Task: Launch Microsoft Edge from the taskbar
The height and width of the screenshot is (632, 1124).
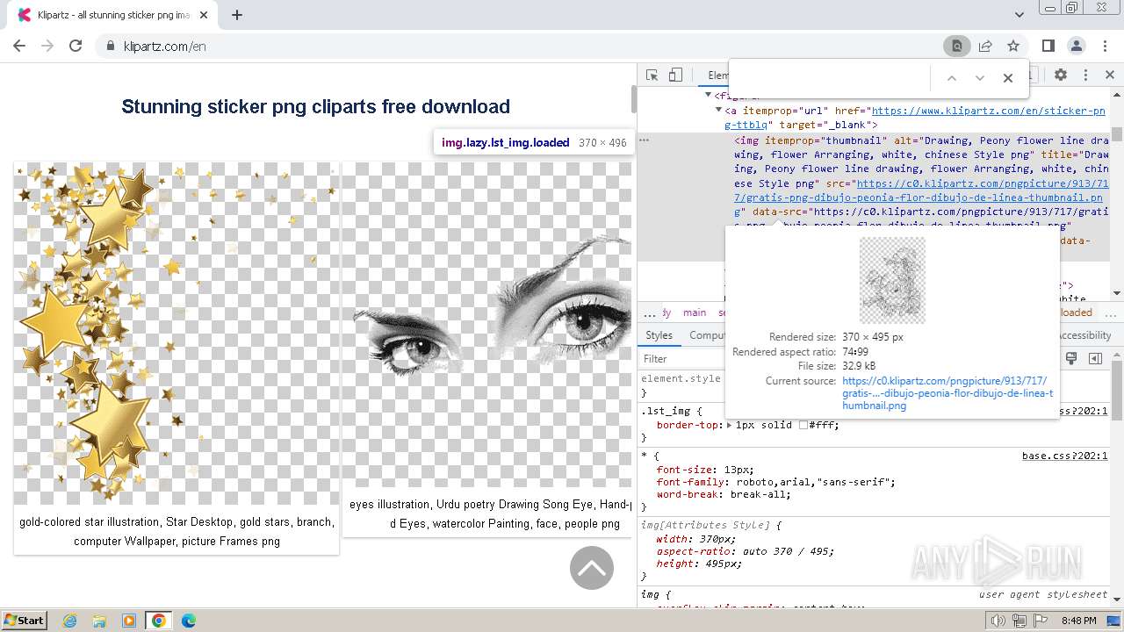Action: 188,621
